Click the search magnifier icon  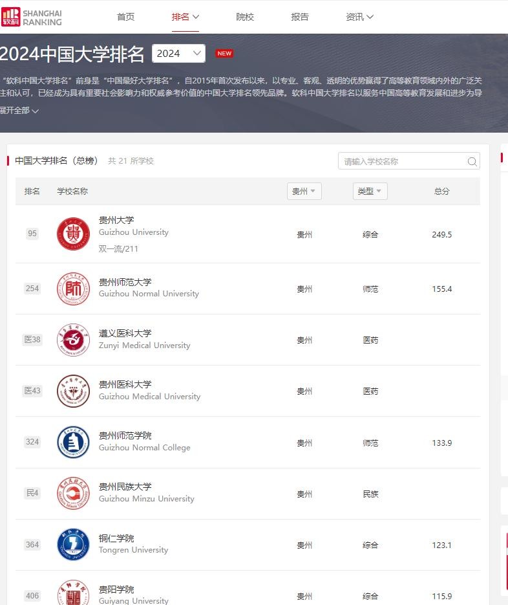pos(472,162)
